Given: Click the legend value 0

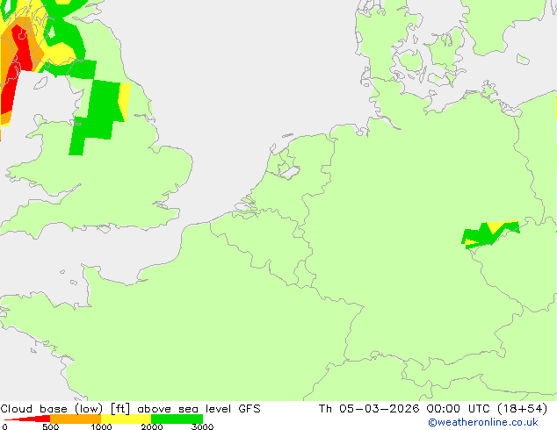Looking at the screenshot, I should [4, 426].
